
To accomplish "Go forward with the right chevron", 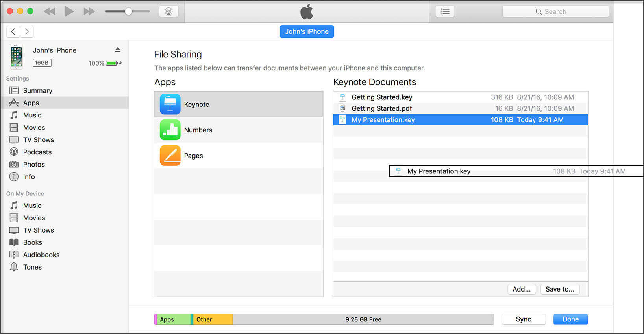I will click(x=27, y=31).
